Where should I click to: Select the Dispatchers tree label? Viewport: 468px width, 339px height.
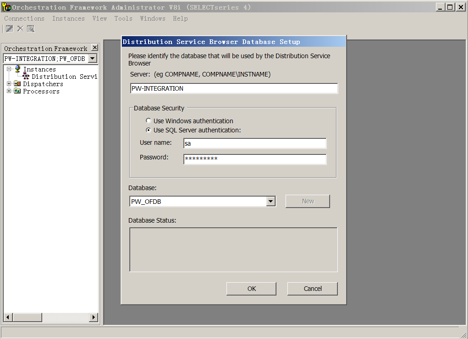(x=43, y=84)
